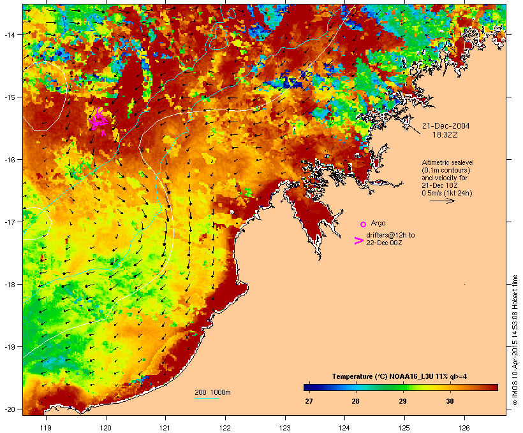The height and width of the screenshot is (433, 523).
Task: Click the '21-Dec 18Z' caption line
Action: point(439,185)
